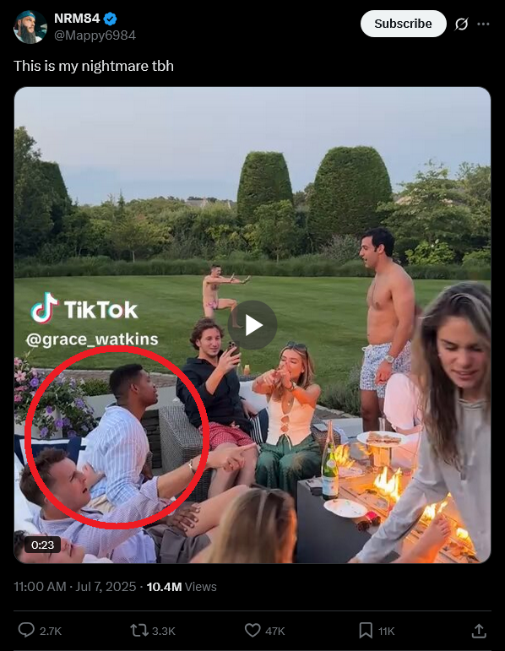Image resolution: width=505 pixels, height=651 pixels.
Task: Click the reply speech bubble icon
Action: pyautogui.click(x=26, y=630)
